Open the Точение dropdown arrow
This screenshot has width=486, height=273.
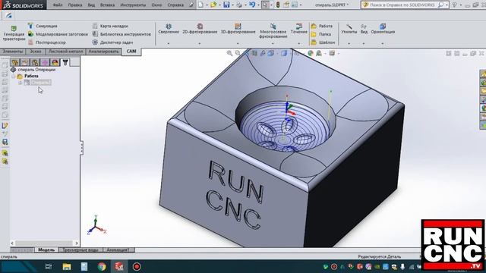coord(298,44)
